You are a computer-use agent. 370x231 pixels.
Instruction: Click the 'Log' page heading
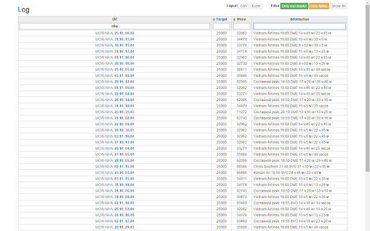tap(24, 10)
